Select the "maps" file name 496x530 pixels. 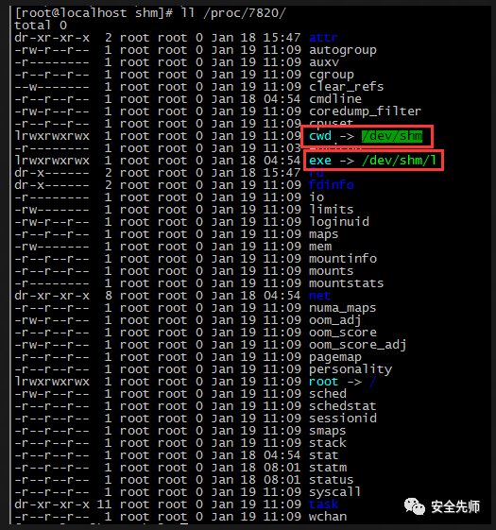[x=323, y=234]
